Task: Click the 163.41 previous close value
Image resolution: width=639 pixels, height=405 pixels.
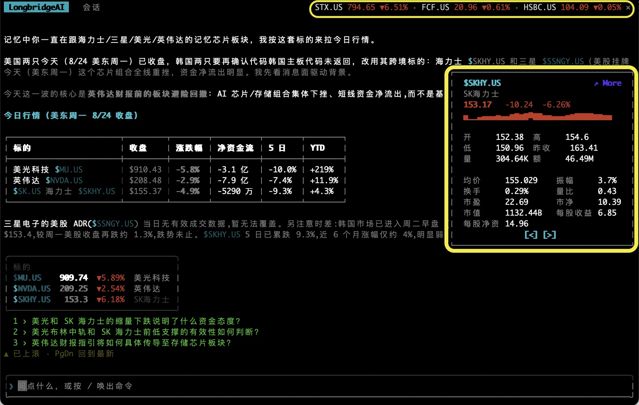Action: pos(584,148)
